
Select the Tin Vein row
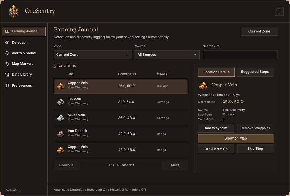pos(121,102)
